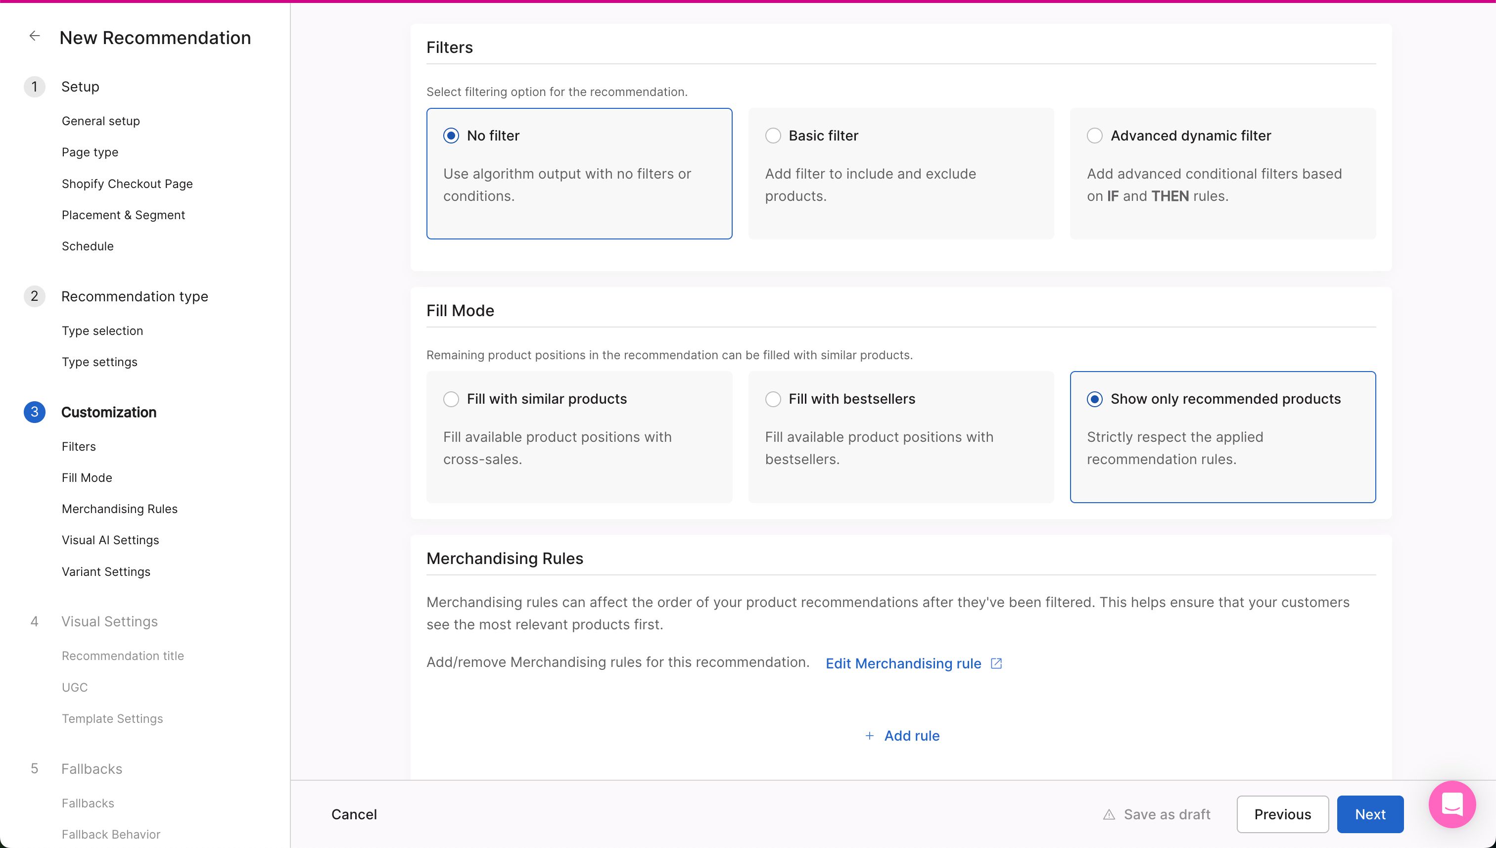This screenshot has height=848, width=1496.
Task: Enable Fill with bestsellers mode
Action: tap(773, 399)
